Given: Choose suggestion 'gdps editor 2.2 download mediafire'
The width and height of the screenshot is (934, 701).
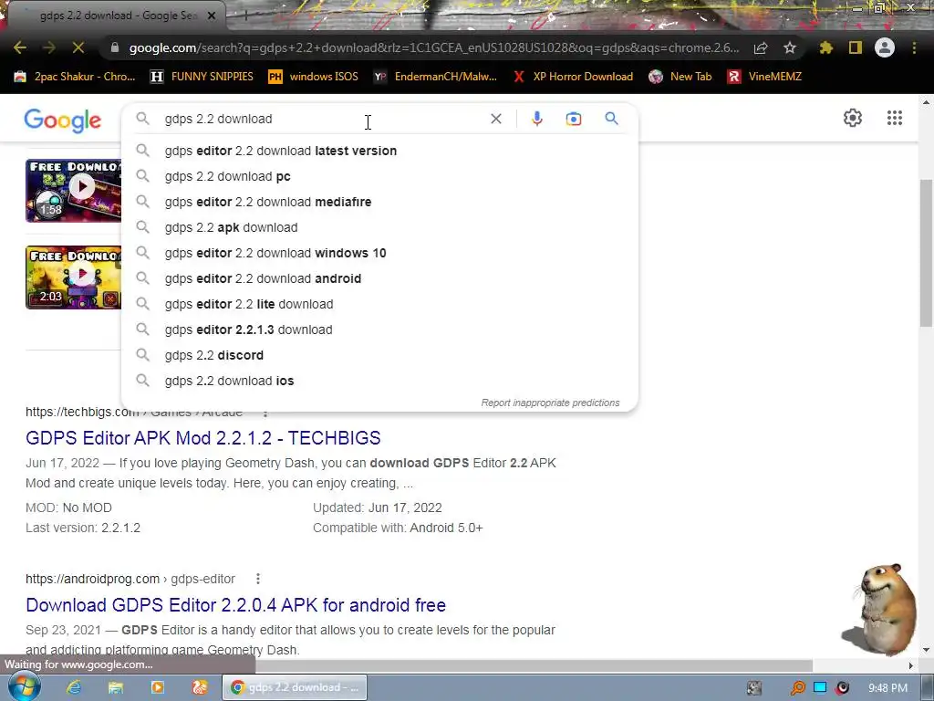Looking at the screenshot, I should 379,202.
